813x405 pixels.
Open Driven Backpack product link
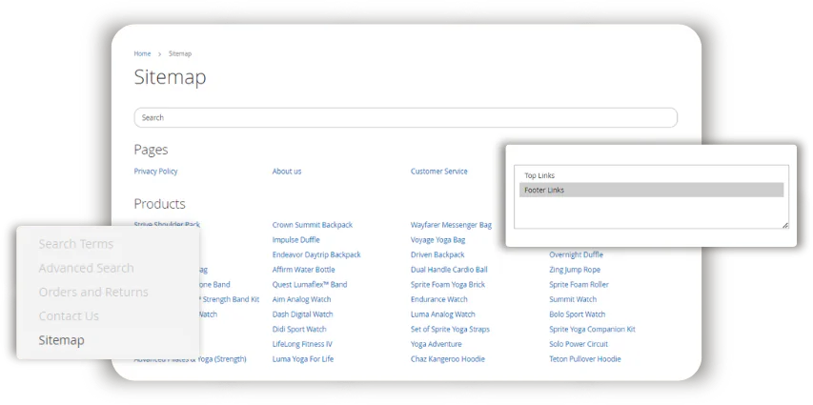pos(437,255)
